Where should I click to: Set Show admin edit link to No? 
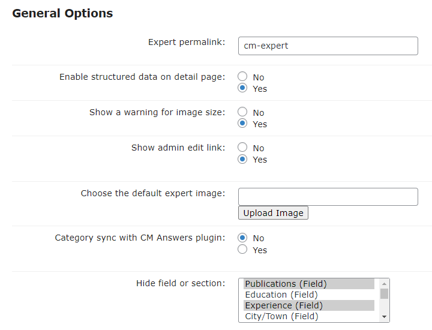point(242,147)
